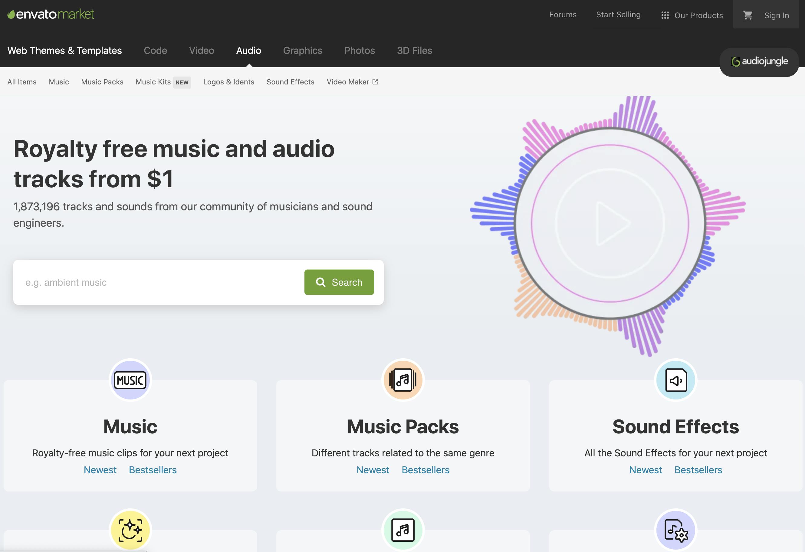
Task: Click the green music-note circle icon near bottom
Action: point(402,530)
